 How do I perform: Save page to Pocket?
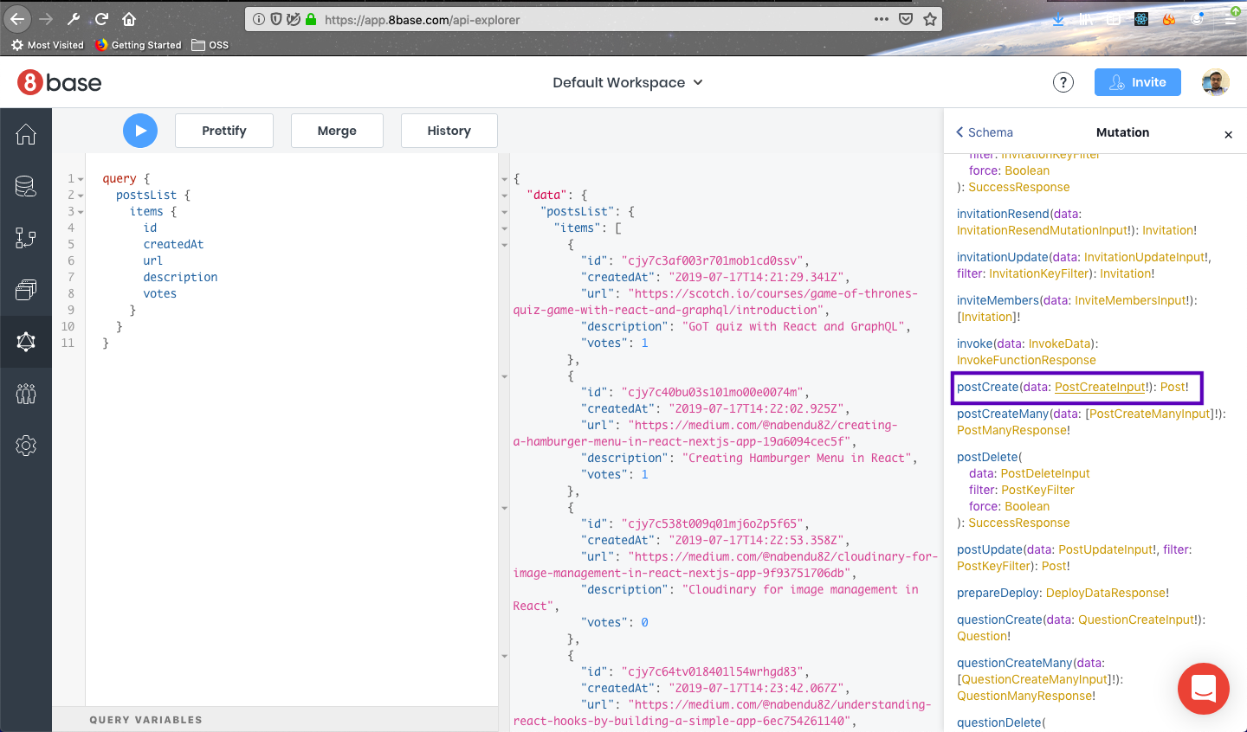(x=906, y=19)
